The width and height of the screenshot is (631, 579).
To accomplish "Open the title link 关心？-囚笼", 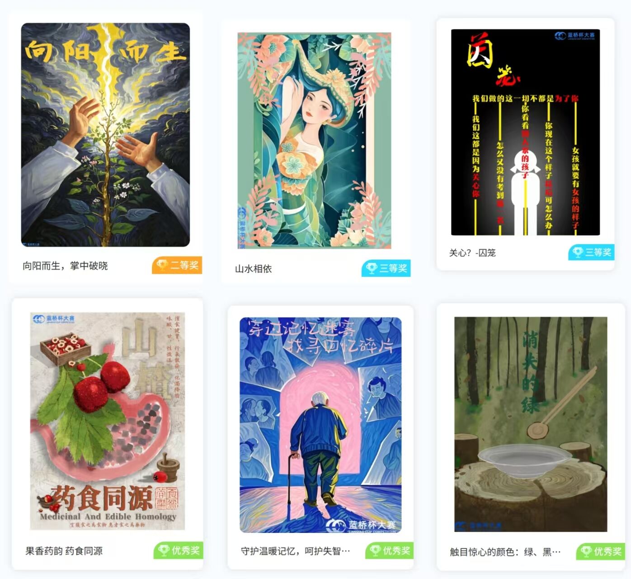I will pos(472,253).
